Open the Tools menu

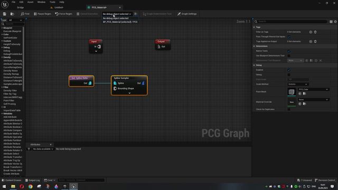click(x=52, y=2)
